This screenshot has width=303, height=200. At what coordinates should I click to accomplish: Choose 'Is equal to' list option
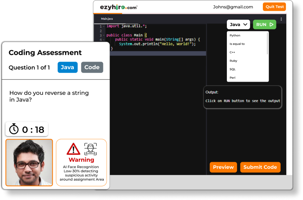click(237, 44)
